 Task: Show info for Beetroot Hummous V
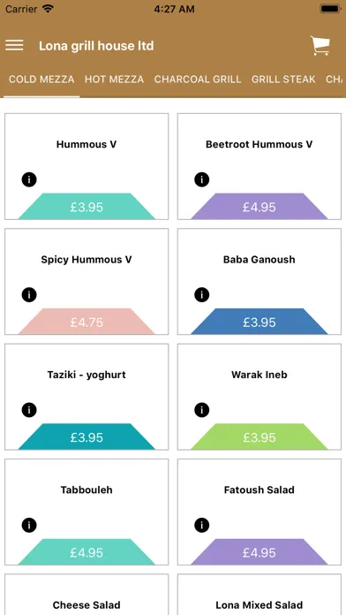[202, 179]
